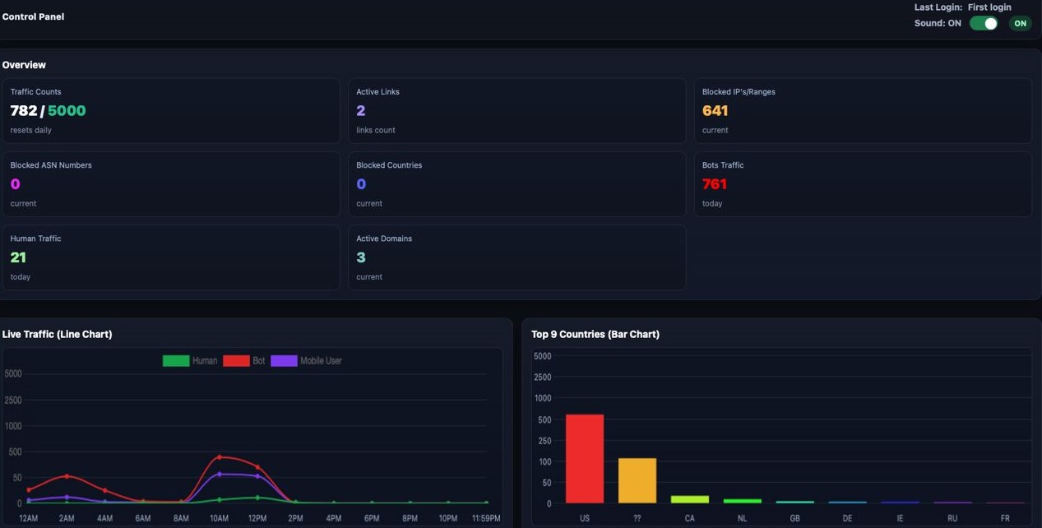Open the Bots Traffic card showing 761
The image size is (1042, 528).
pyautogui.click(x=863, y=184)
